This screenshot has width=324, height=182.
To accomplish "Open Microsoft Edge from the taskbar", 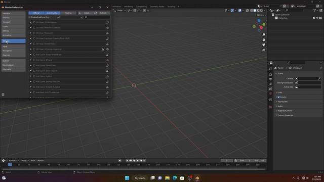I will [x=175, y=178].
